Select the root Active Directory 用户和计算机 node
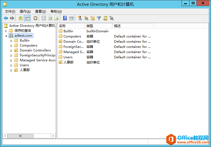211x147 pixels. click(32, 26)
